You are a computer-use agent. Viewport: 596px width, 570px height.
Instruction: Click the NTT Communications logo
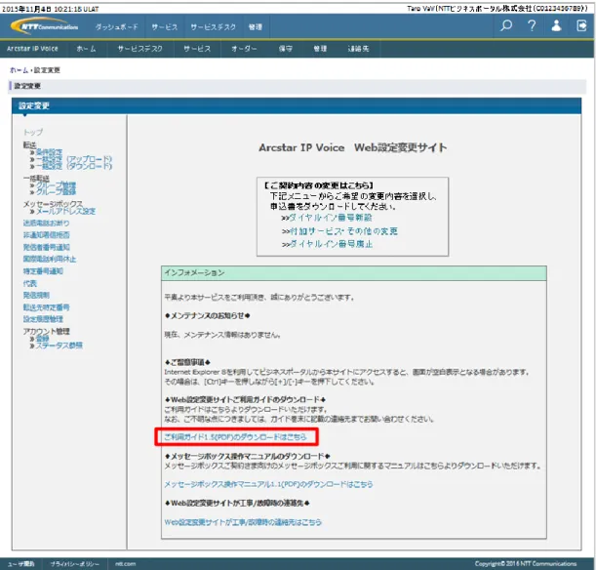pos(45,26)
